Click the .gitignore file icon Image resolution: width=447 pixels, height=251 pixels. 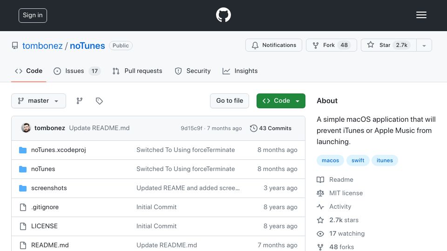coord(23,207)
